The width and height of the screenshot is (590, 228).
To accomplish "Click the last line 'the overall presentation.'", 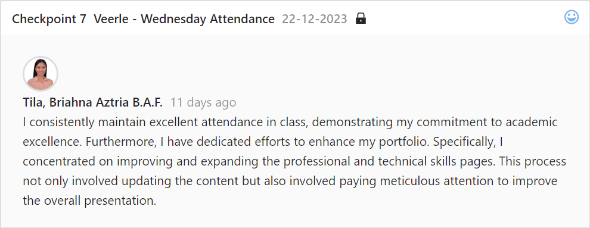I will point(89,201).
